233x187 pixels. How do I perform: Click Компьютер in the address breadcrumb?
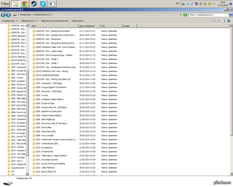pos(25,15)
